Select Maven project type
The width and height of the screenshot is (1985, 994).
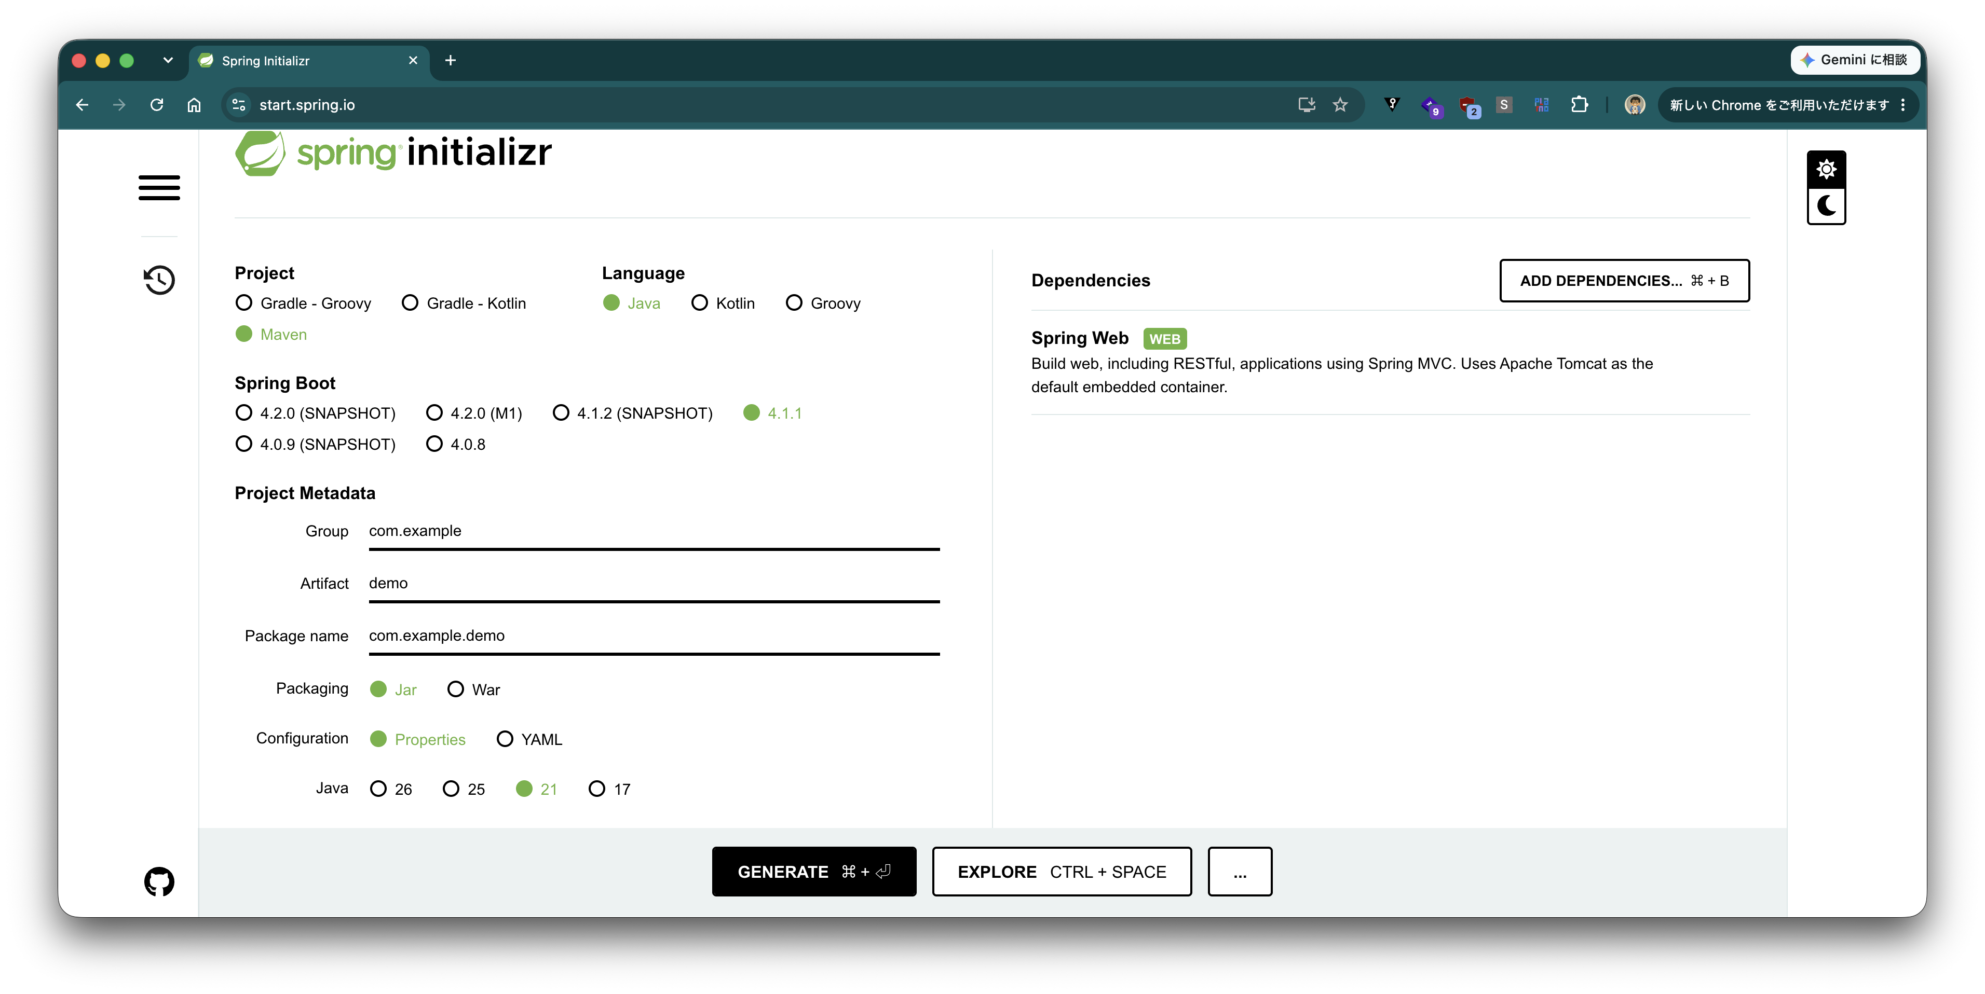coord(271,334)
